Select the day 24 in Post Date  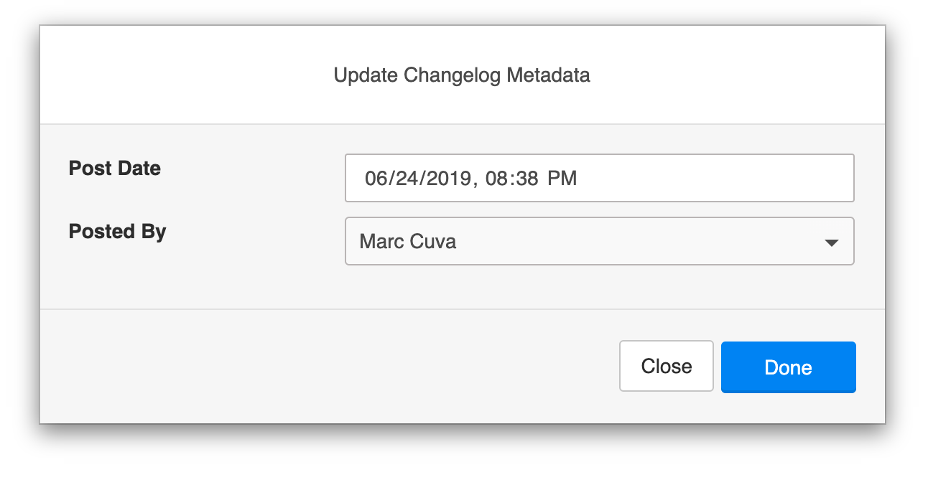tap(402, 179)
